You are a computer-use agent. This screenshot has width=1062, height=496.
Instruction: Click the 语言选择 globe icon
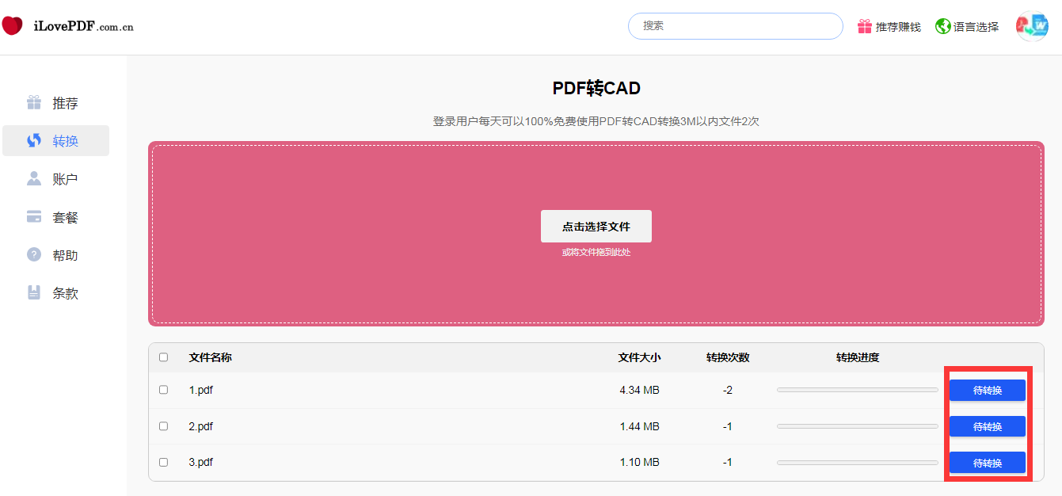coord(942,25)
